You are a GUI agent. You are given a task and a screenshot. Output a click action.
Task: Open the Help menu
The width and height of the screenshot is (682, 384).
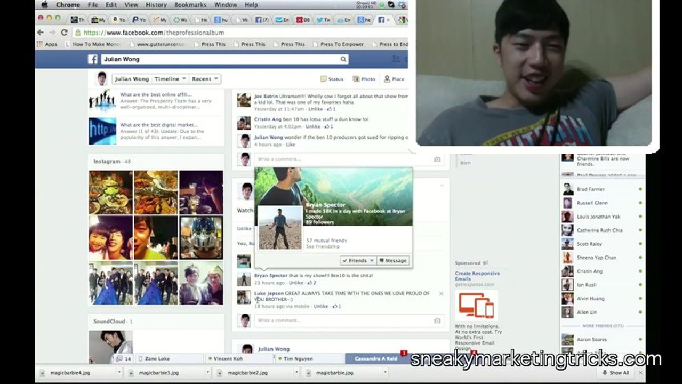pos(251,5)
